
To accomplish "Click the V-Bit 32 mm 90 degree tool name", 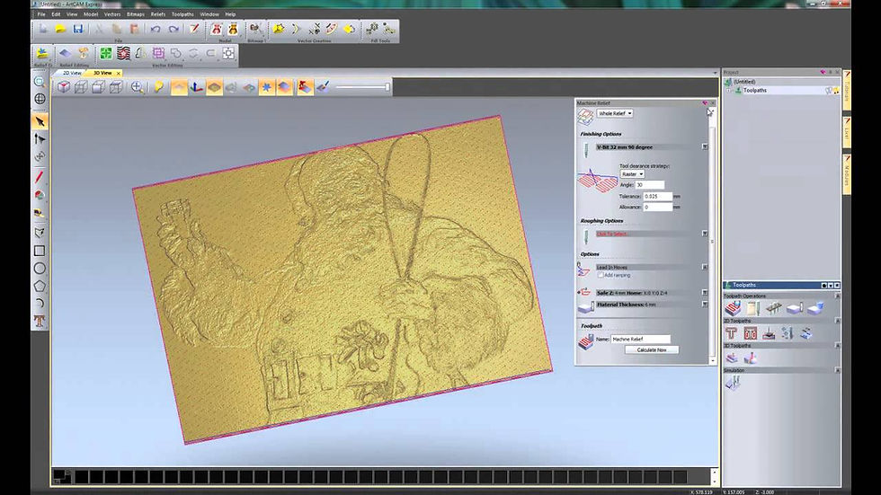I will pos(625,147).
